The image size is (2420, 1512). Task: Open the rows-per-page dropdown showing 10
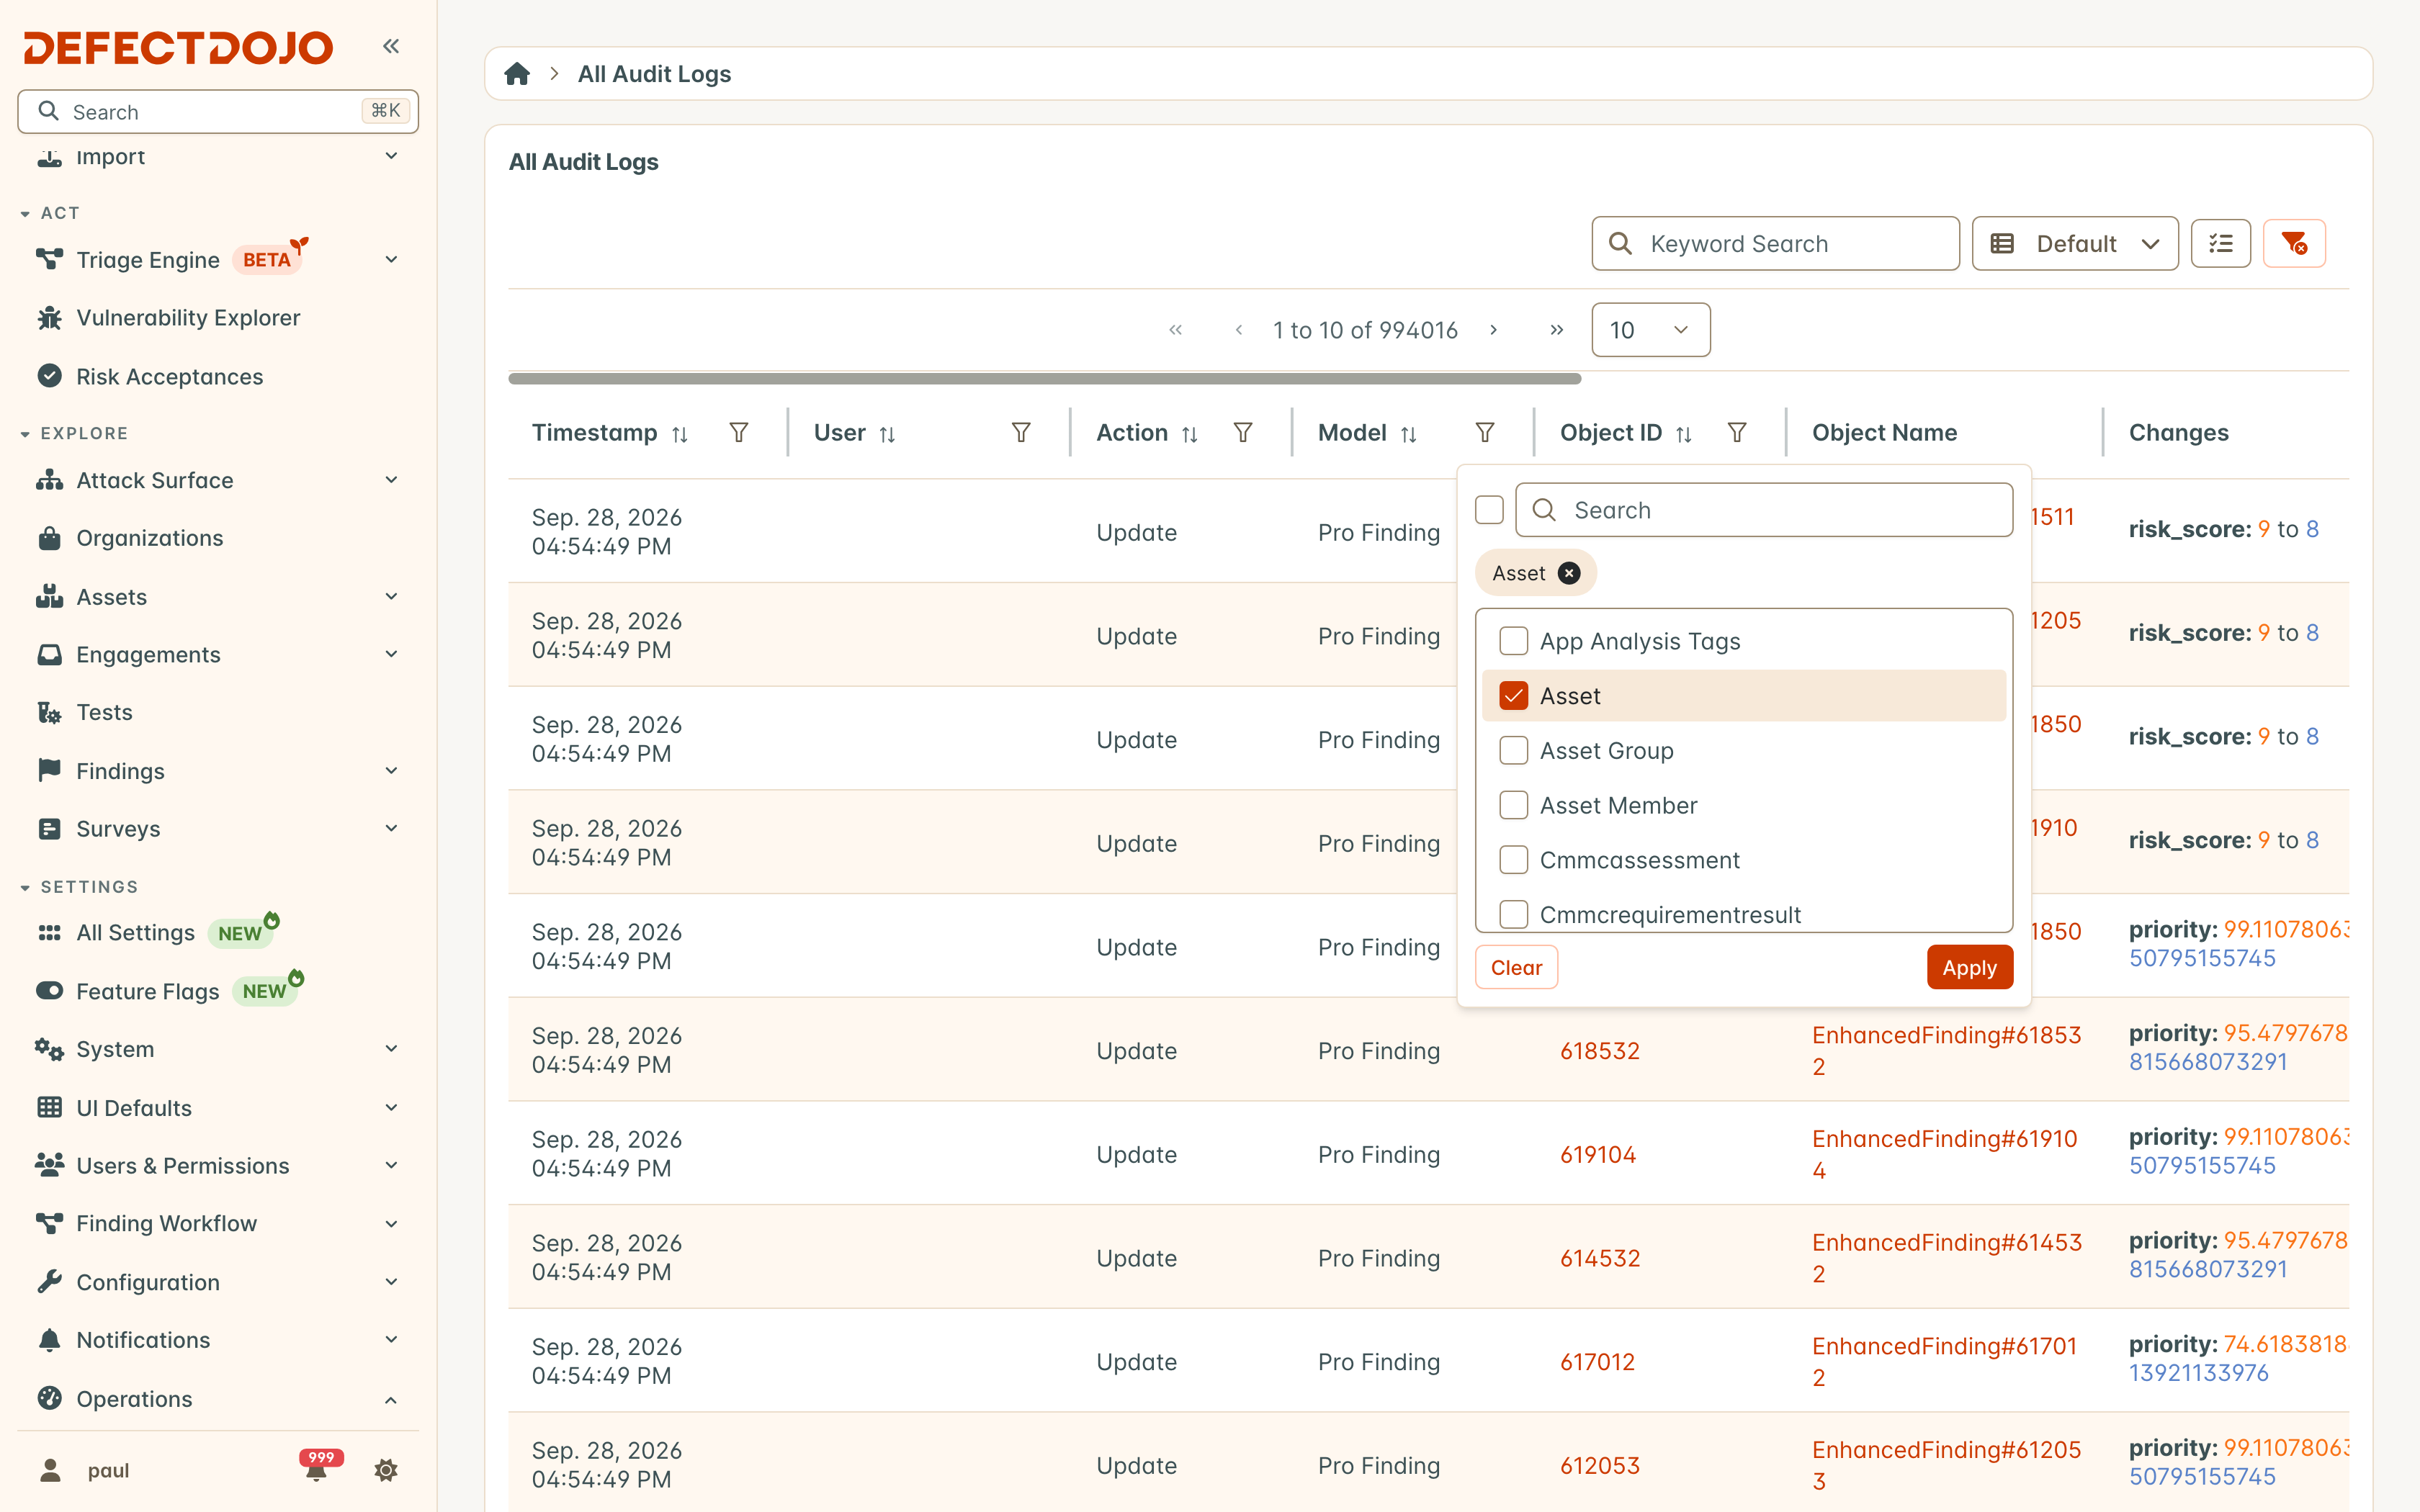pos(1650,330)
